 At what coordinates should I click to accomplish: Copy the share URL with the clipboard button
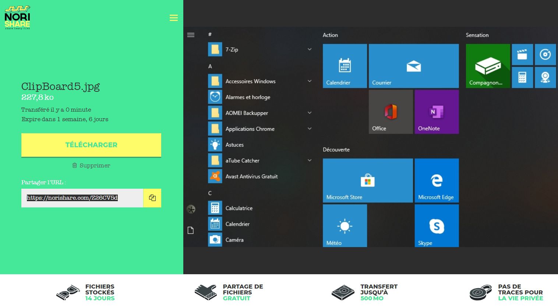(152, 198)
